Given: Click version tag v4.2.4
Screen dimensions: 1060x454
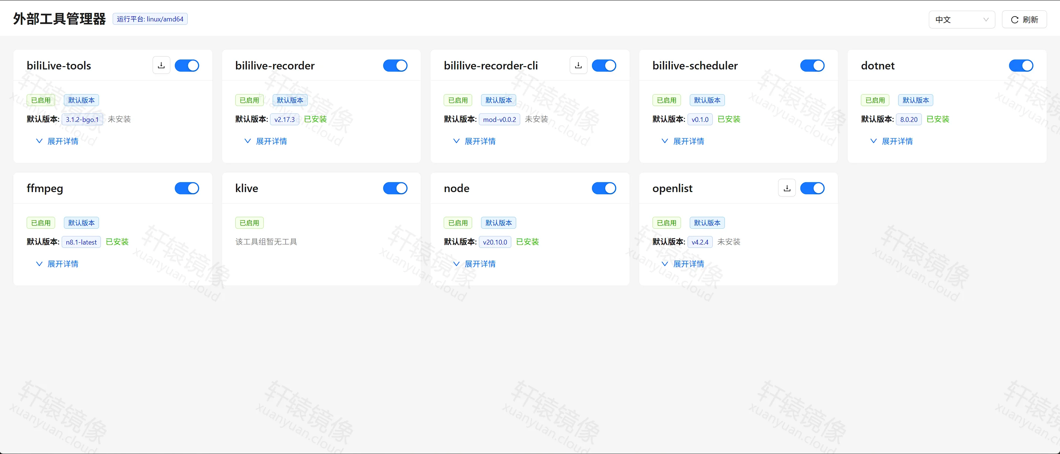Looking at the screenshot, I should (x=700, y=242).
